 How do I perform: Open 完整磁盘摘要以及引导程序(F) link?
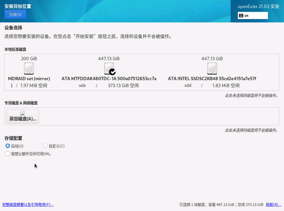pos(28,205)
